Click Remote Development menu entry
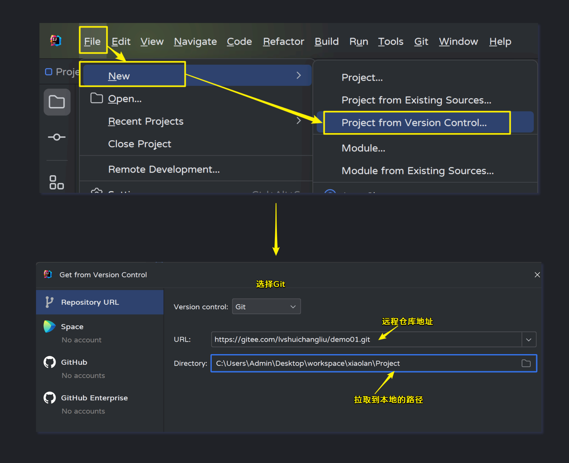This screenshot has height=463, width=569. (164, 169)
